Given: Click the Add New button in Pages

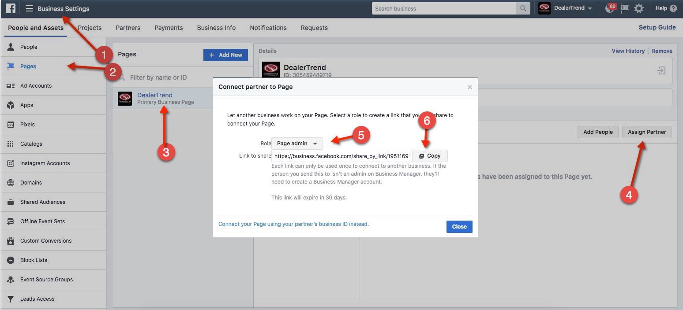Looking at the screenshot, I should [x=225, y=55].
